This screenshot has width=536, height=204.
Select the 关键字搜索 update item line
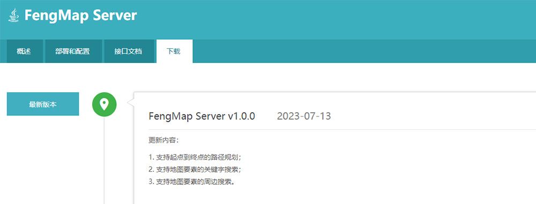(197, 170)
